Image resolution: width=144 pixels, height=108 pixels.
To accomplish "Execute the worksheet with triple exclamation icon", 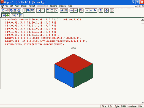I will [x=21, y=15].
